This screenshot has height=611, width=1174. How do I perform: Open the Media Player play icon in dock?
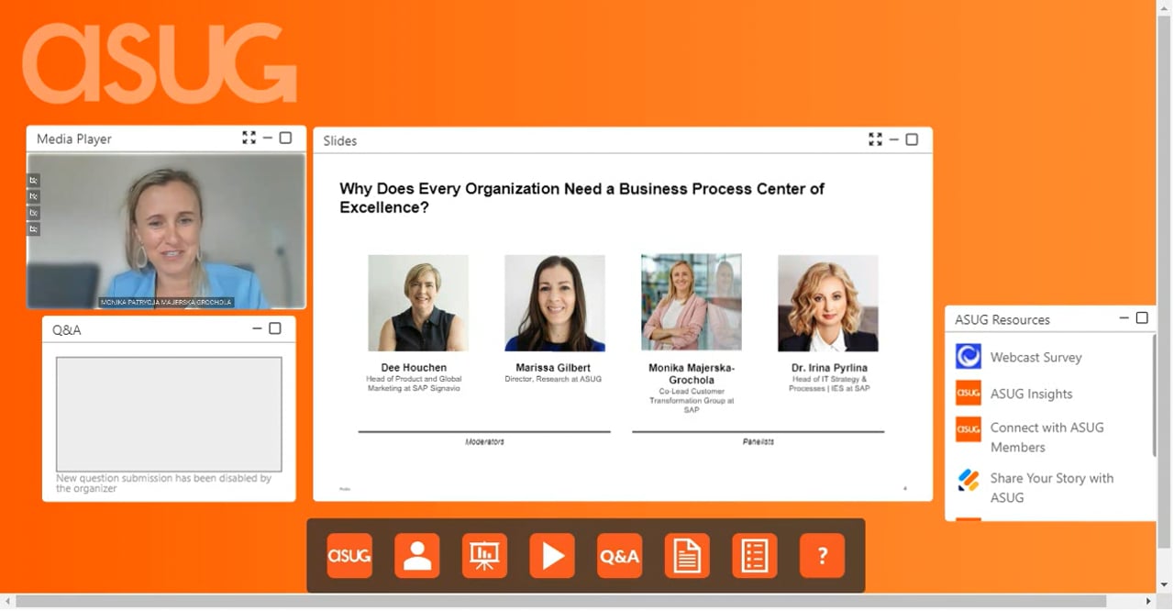pyautogui.click(x=552, y=556)
